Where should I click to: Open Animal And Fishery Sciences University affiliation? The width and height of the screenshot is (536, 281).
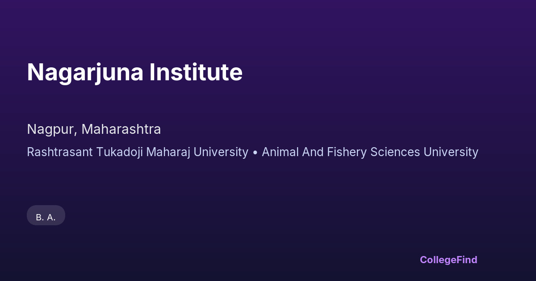tap(370, 152)
